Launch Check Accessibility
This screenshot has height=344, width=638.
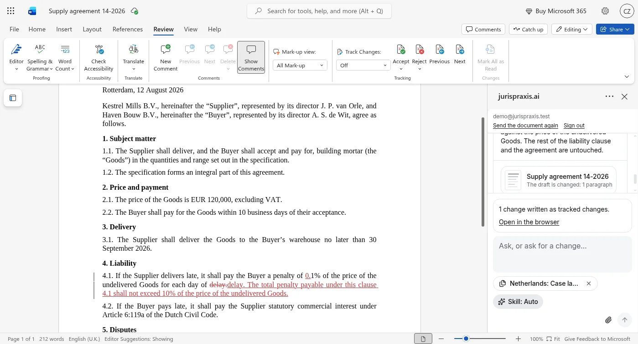pos(99,57)
